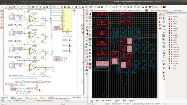Click the In1.Cu layer color swatch
187x105 pixels.
tap(169, 21)
